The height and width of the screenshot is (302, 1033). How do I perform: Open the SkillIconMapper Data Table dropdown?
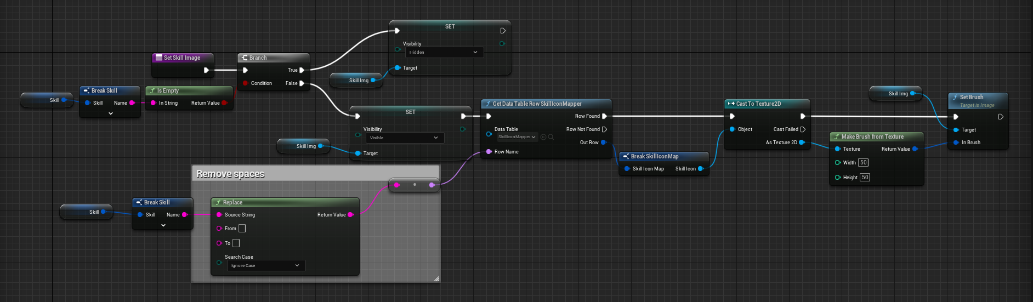coord(517,137)
